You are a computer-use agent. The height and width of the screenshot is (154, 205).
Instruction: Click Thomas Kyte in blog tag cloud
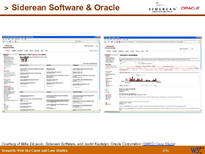[x=186, y=70]
